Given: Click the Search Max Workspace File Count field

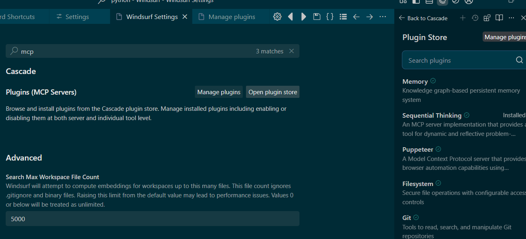Looking at the screenshot, I should (152, 219).
